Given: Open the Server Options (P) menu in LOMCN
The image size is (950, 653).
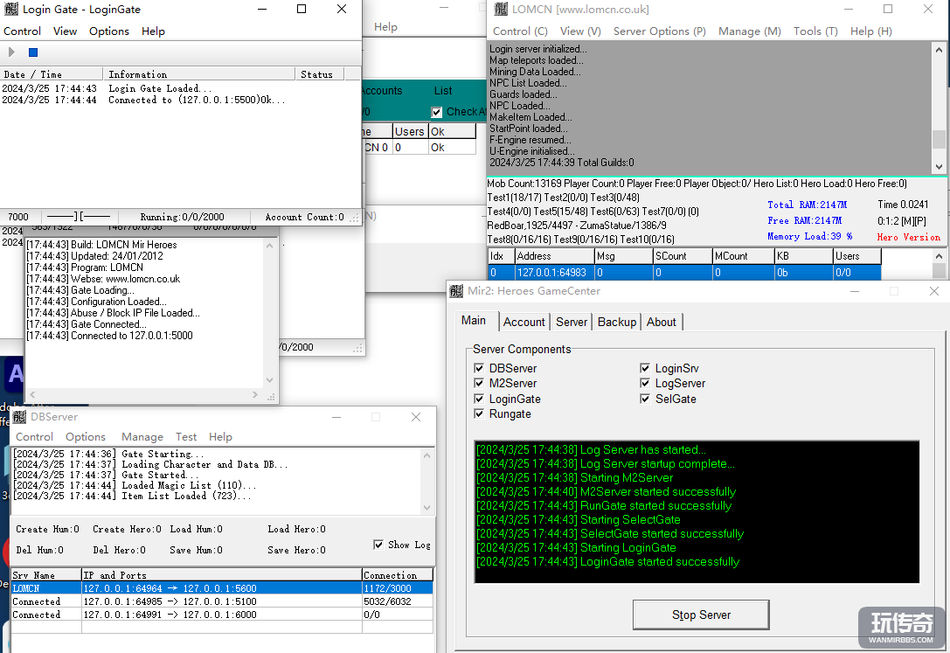Looking at the screenshot, I should click(659, 31).
